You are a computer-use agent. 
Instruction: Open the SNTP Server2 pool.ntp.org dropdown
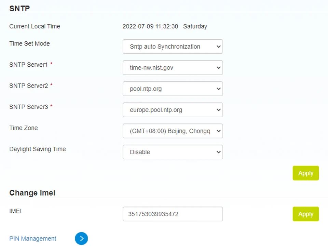pos(173,89)
